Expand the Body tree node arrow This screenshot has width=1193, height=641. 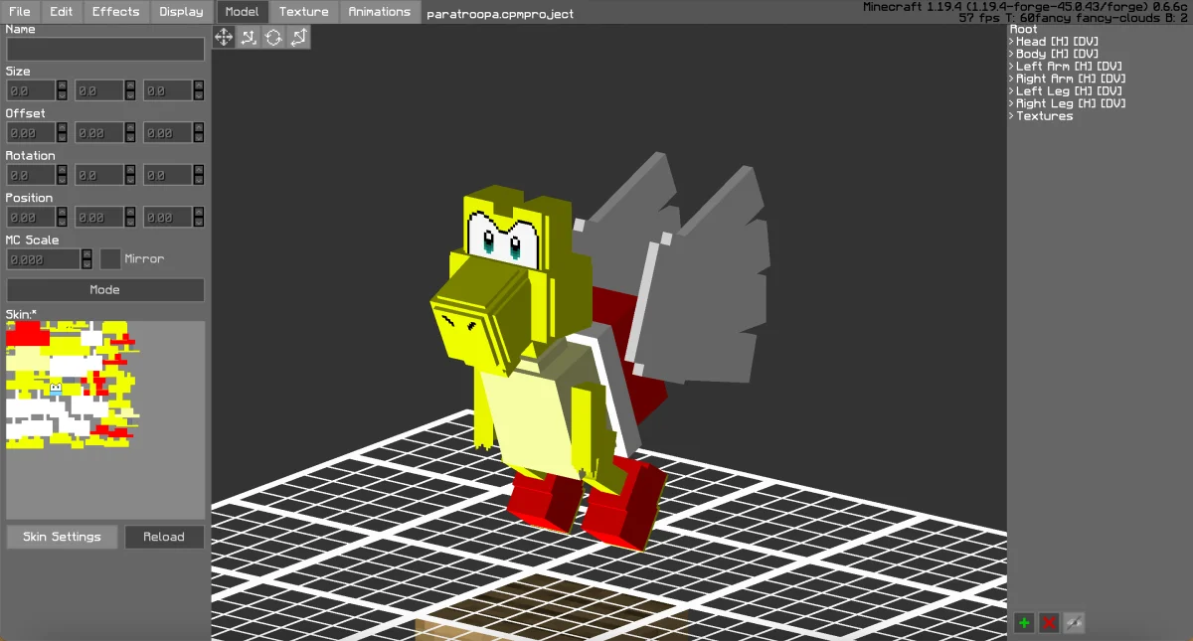pyautogui.click(x=1011, y=54)
